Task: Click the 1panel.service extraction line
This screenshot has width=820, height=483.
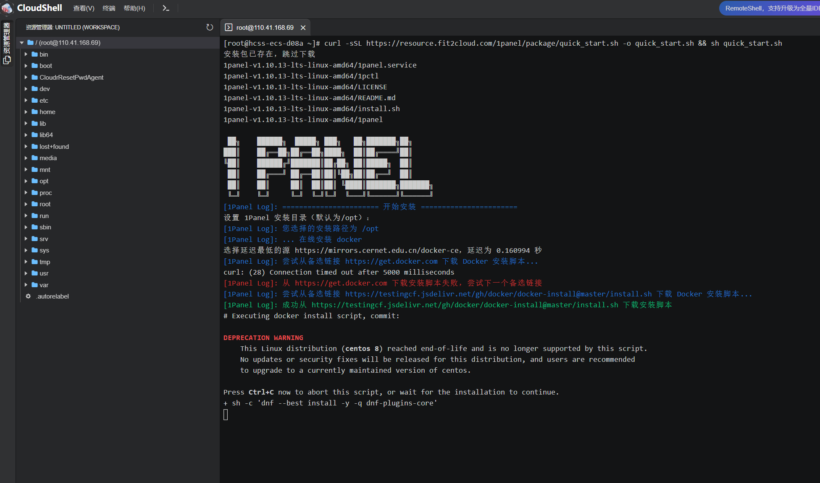Action: pyautogui.click(x=320, y=65)
